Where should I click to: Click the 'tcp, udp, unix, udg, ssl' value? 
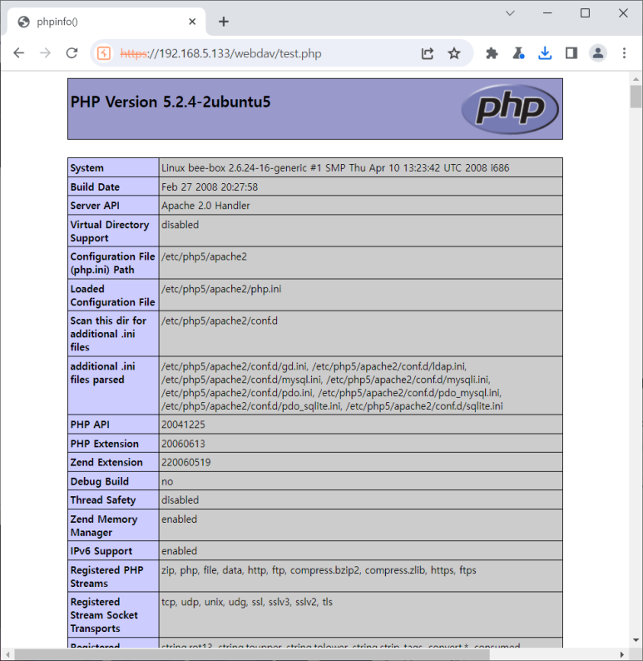pyautogui.click(x=247, y=602)
